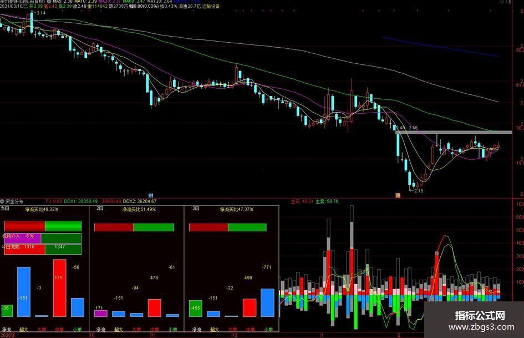Screen dimensions: 524x338
Task: Select the green MA60: 2.47 label
Action: pyautogui.click(x=134, y=1)
